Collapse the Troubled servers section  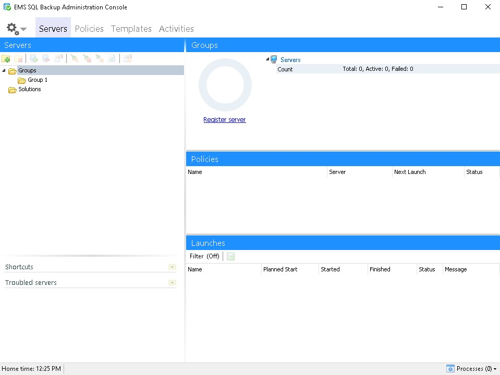coord(172,282)
